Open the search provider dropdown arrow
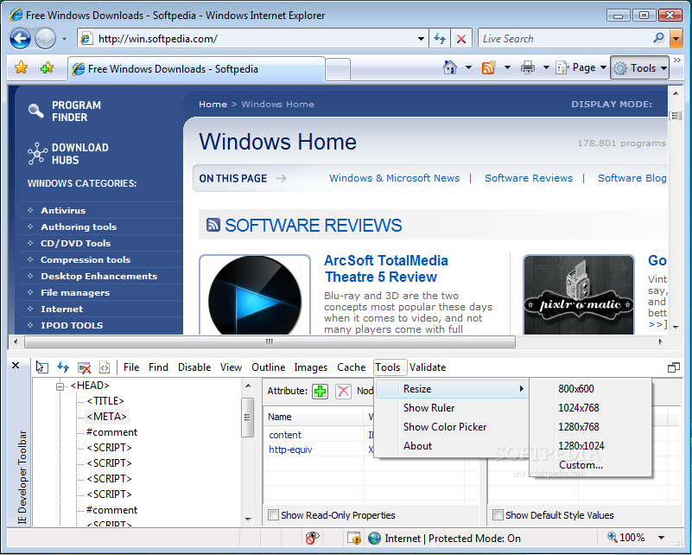 click(x=676, y=38)
